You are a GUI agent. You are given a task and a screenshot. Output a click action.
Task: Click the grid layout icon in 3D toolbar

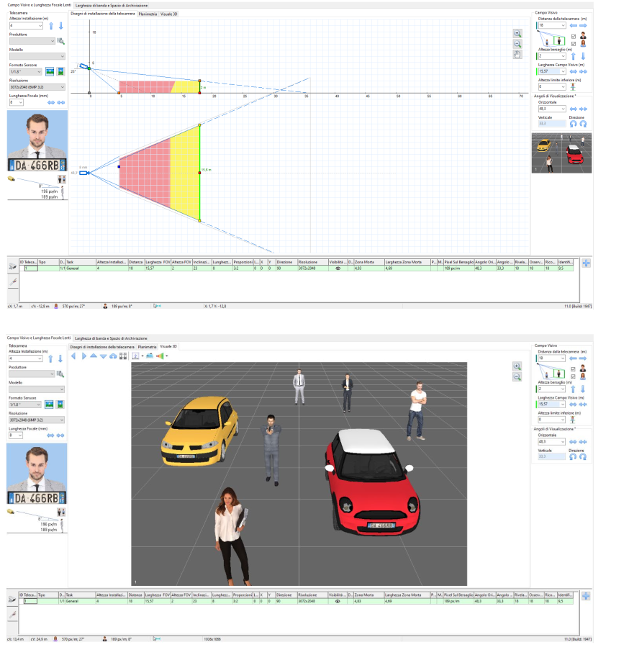click(123, 356)
